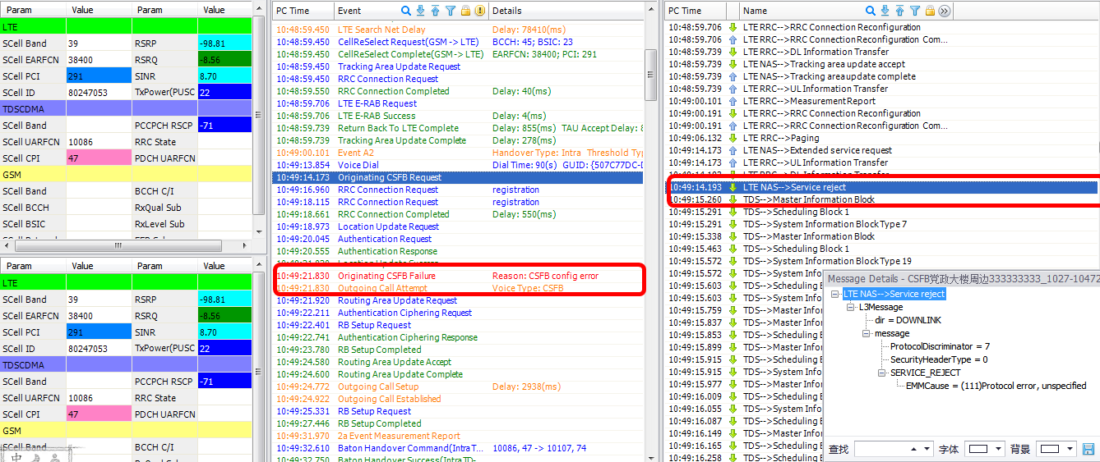This screenshot has height=462, width=1100.
Task: Jump to bottom arrow in Event panel header
Action: [x=421, y=11]
